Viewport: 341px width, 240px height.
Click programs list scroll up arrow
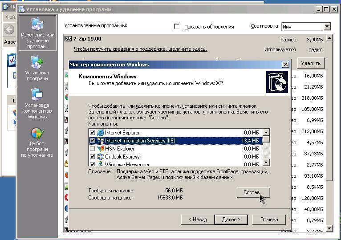(x=329, y=38)
